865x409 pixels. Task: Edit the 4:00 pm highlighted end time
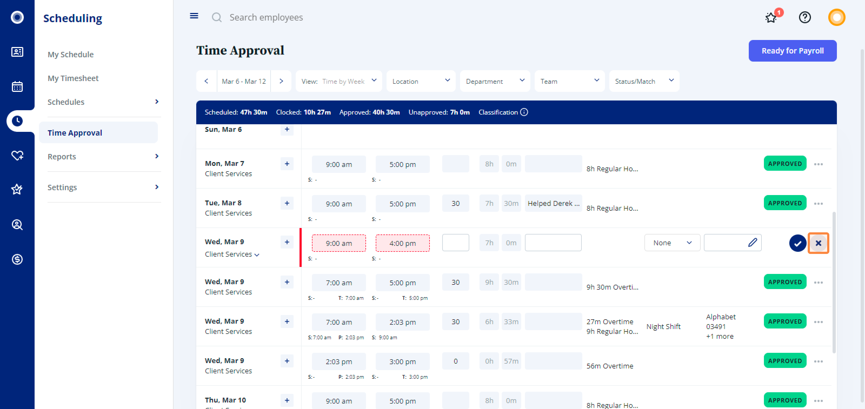pos(402,243)
